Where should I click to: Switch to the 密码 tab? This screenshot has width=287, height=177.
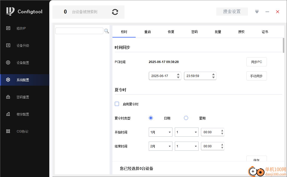point(194,32)
